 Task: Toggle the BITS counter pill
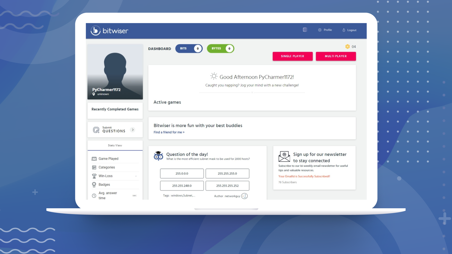coord(189,49)
